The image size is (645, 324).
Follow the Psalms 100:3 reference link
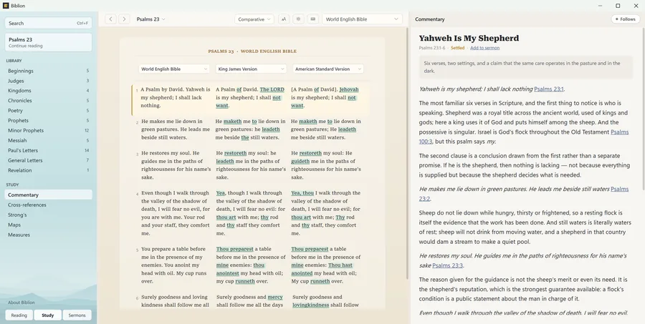click(x=620, y=132)
